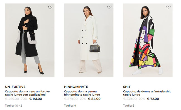Image resolution: width=181 pixels, height=110 pixels.
Task: Add UN_FURTIVE black coat to wishlist heart
Action: 50,7
